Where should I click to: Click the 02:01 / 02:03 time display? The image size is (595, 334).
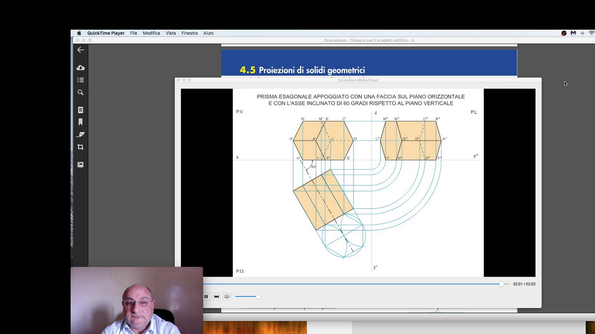[524, 284]
